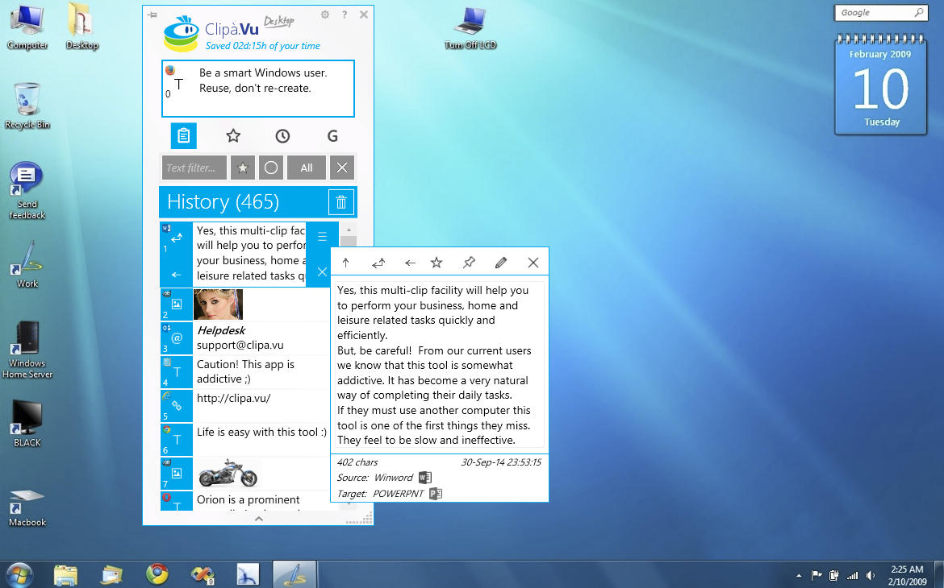Select the 'Orion is a prominent' clip
Screen dimensions: 944x588
coord(260,501)
